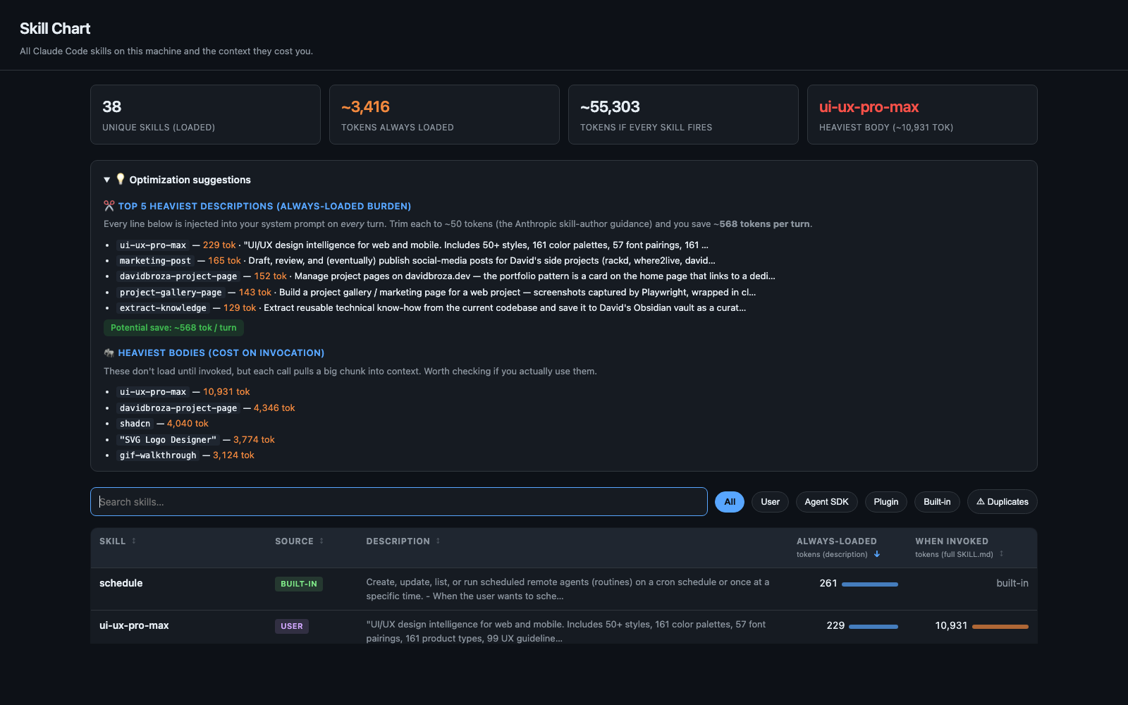Click the Potential save ~568 tok badge
The height and width of the screenshot is (705, 1128).
point(173,328)
